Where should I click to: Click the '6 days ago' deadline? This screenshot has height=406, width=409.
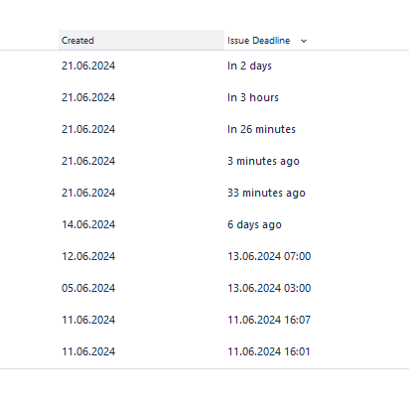[254, 224]
